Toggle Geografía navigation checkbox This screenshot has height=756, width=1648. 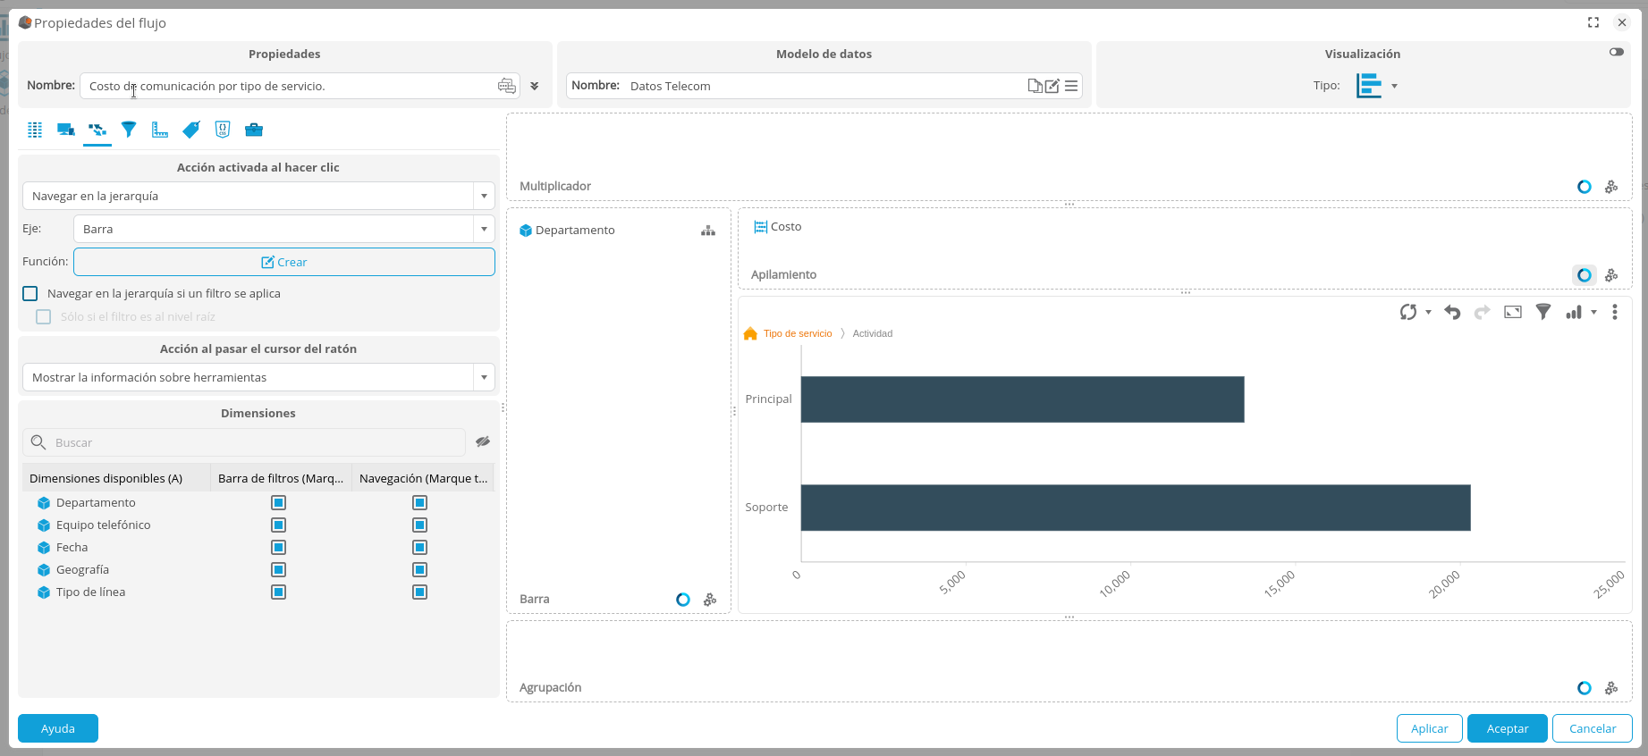pos(419,570)
